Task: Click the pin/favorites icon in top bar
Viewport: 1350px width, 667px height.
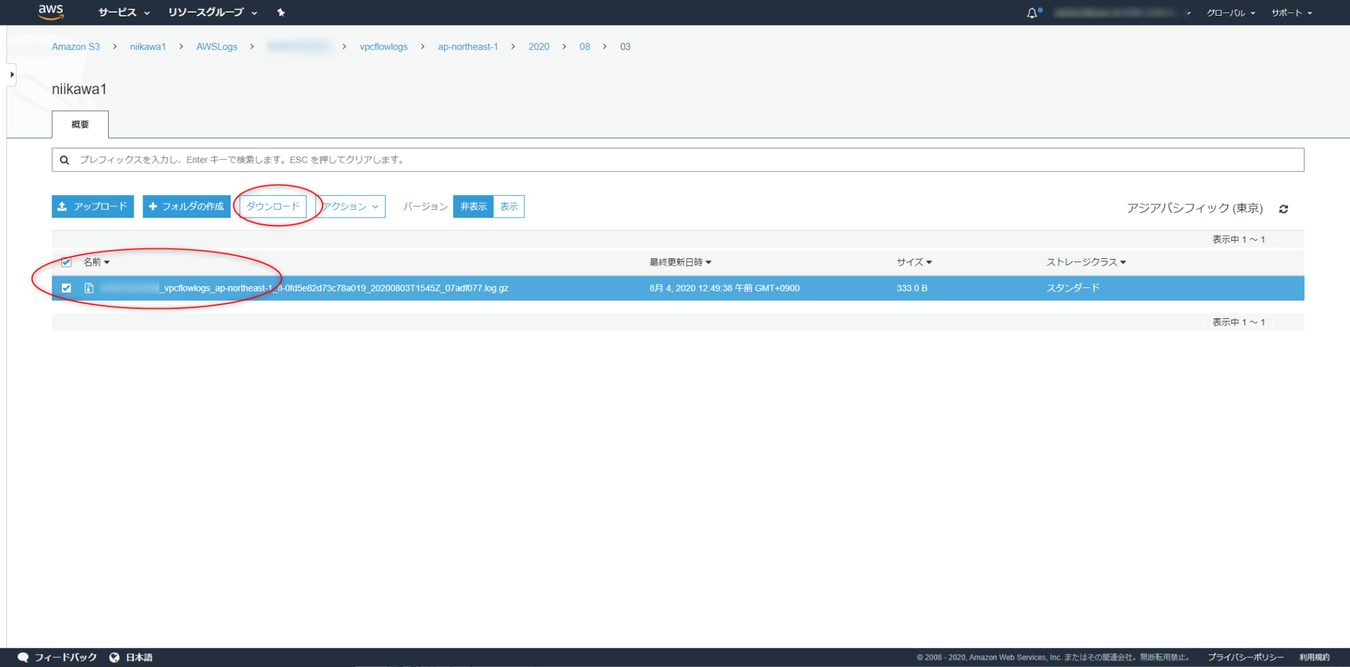Action: click(281, 12)
